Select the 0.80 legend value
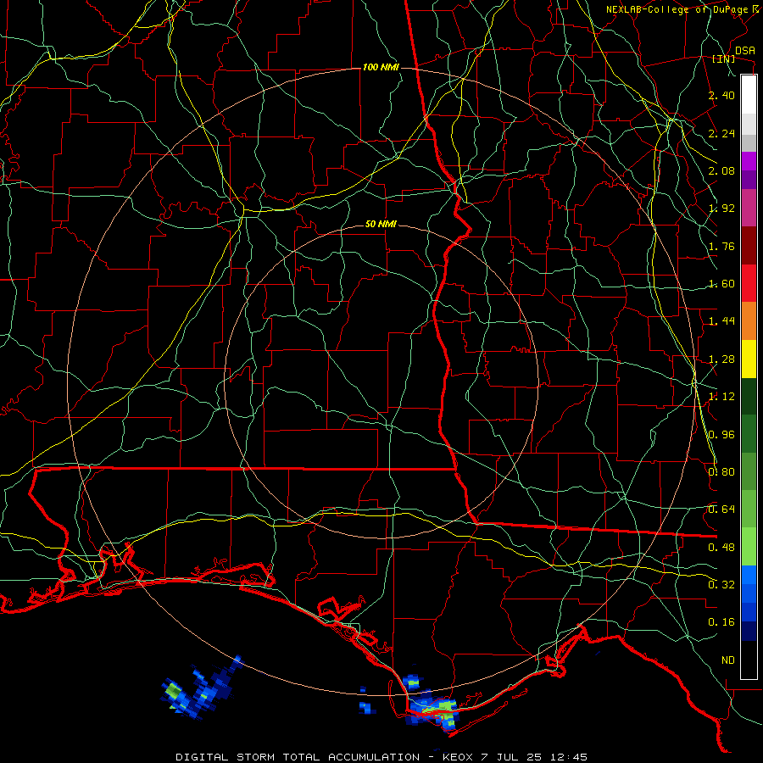Viewport: 763px width, 763px height. point(721,471)
